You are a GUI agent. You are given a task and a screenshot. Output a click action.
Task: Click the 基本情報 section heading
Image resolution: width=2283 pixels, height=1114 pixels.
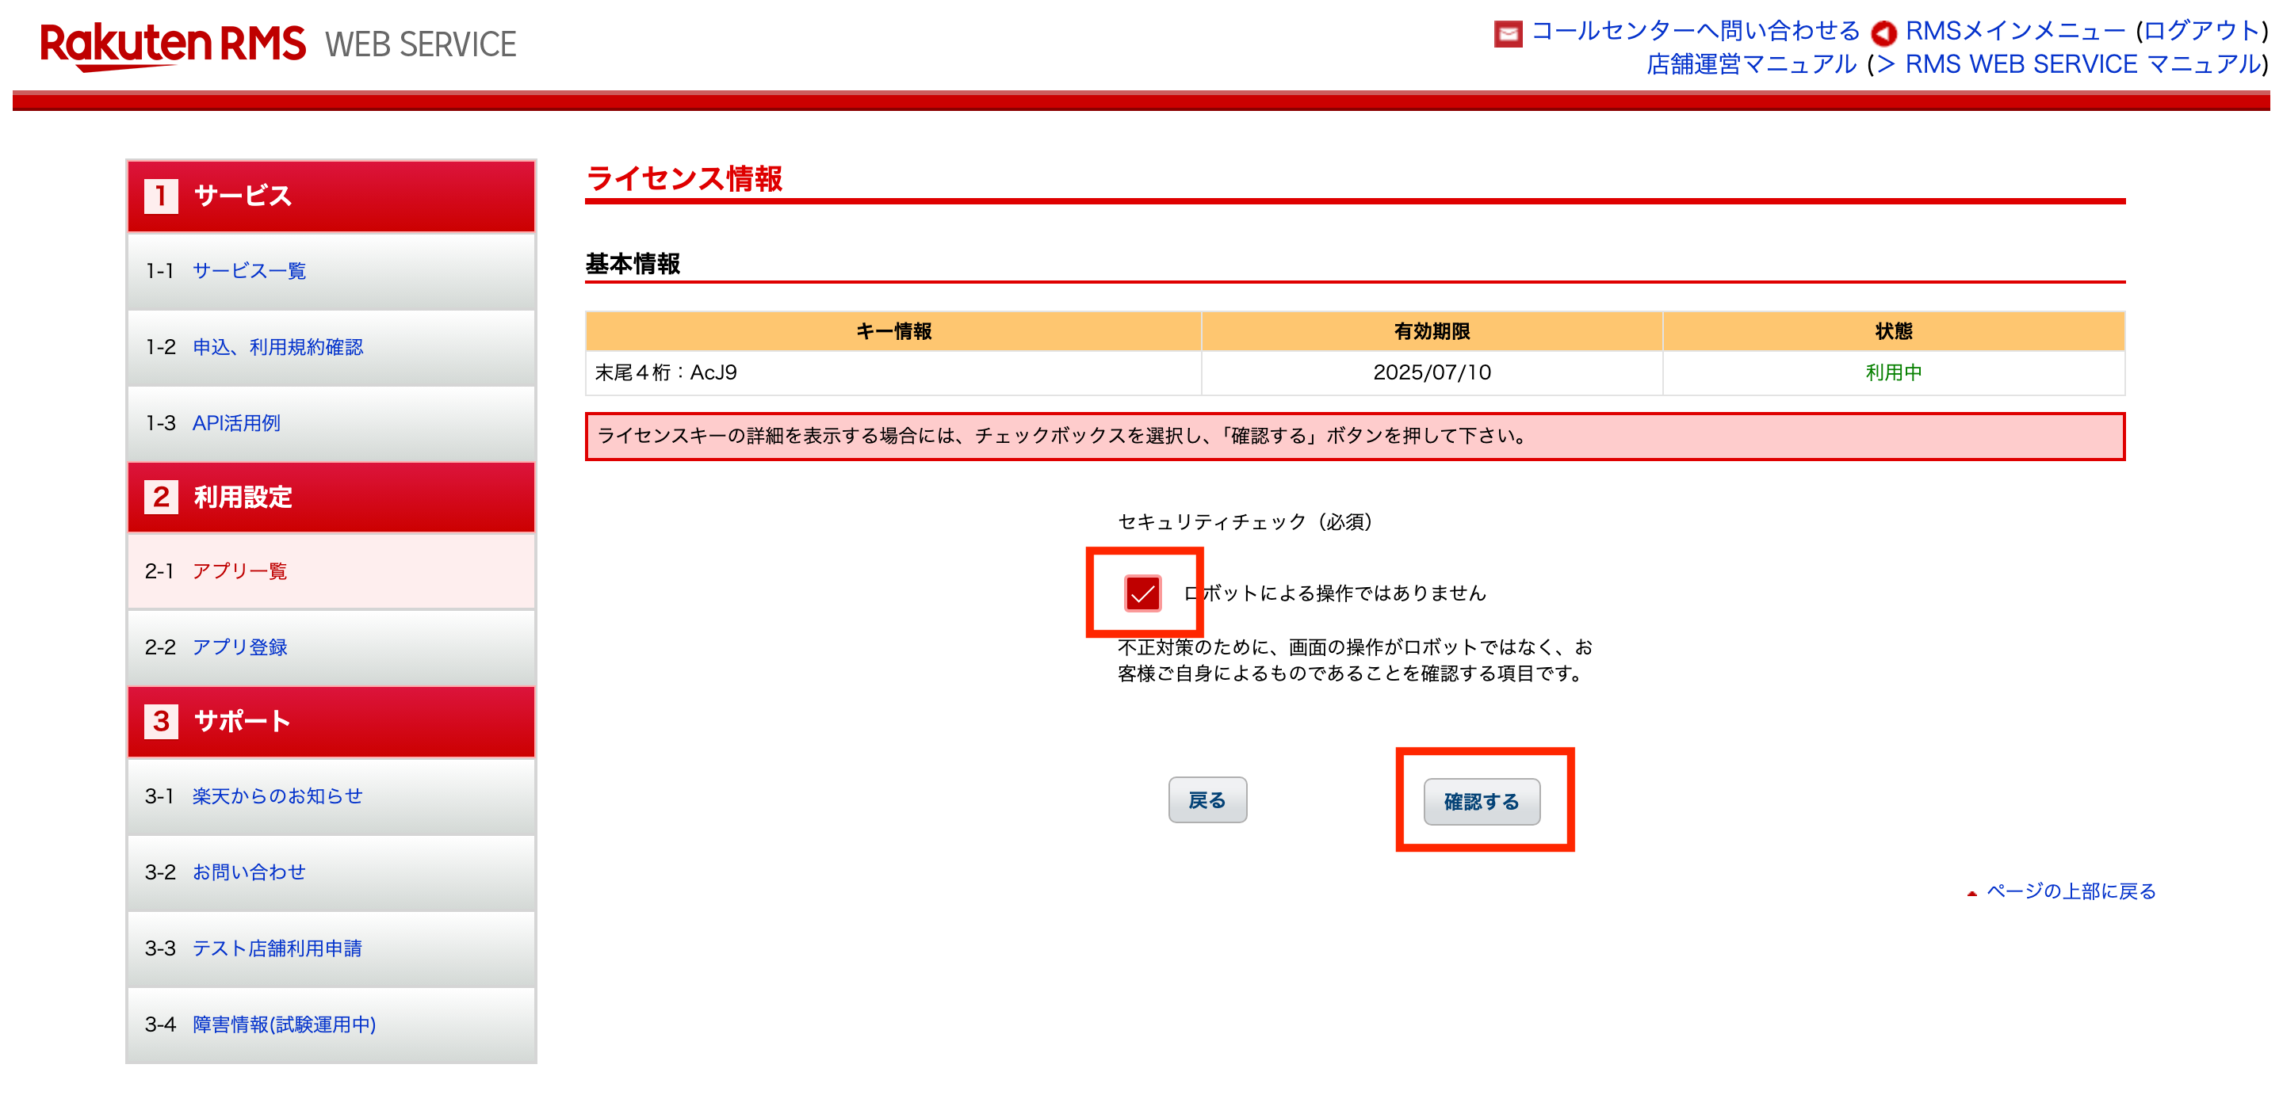(x=633, y=264)
